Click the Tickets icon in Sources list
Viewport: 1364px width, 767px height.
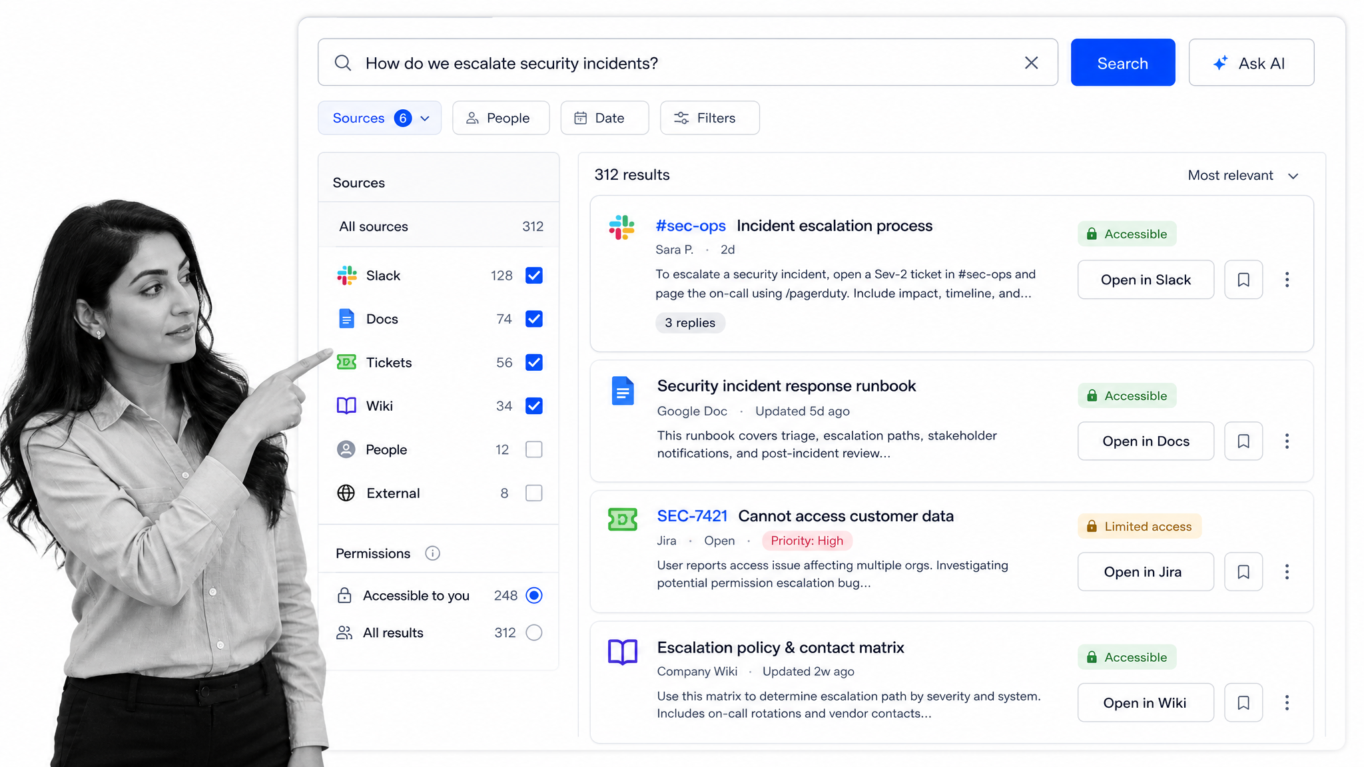tap(346, 362)
